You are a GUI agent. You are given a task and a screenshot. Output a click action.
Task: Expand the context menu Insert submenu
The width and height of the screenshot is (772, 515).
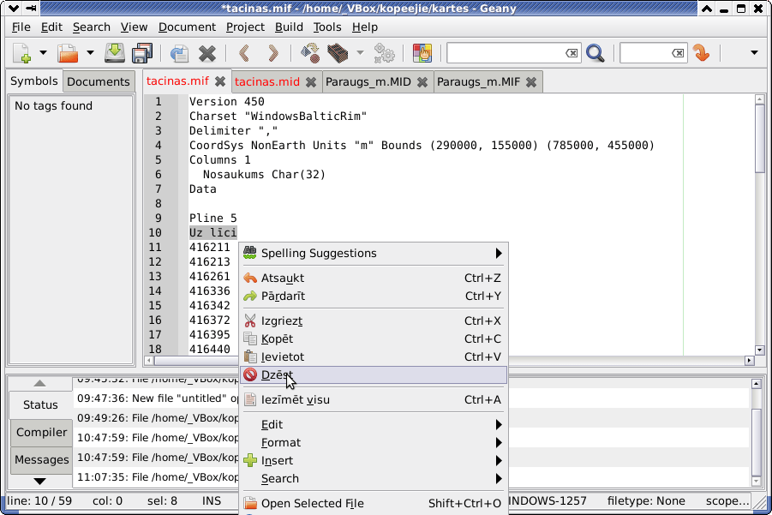click(x=374, y=460)
